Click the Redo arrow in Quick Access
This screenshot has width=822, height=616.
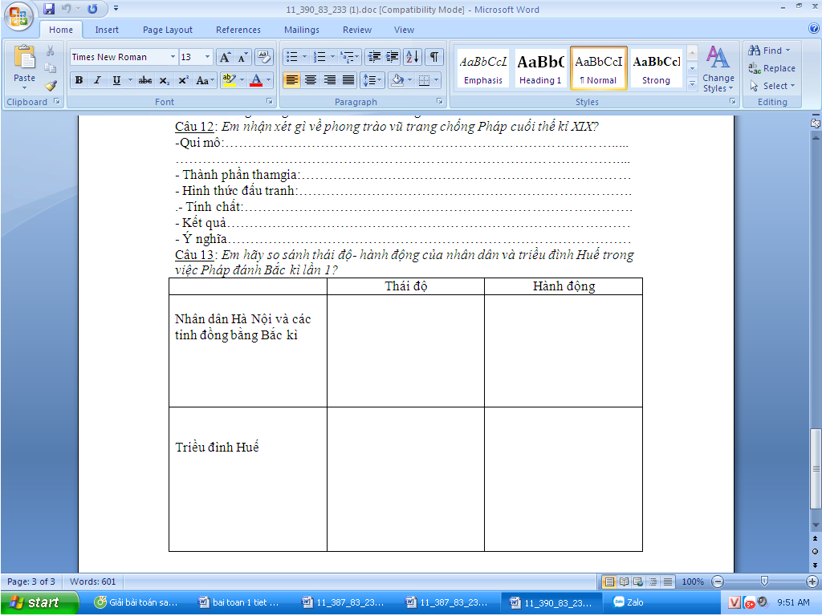[x=92, y=9]
